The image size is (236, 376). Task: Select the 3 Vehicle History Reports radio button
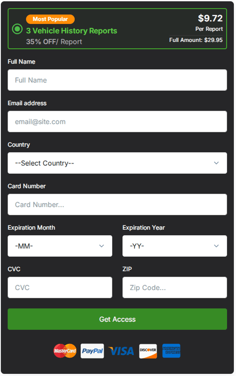tap(17, 29)
